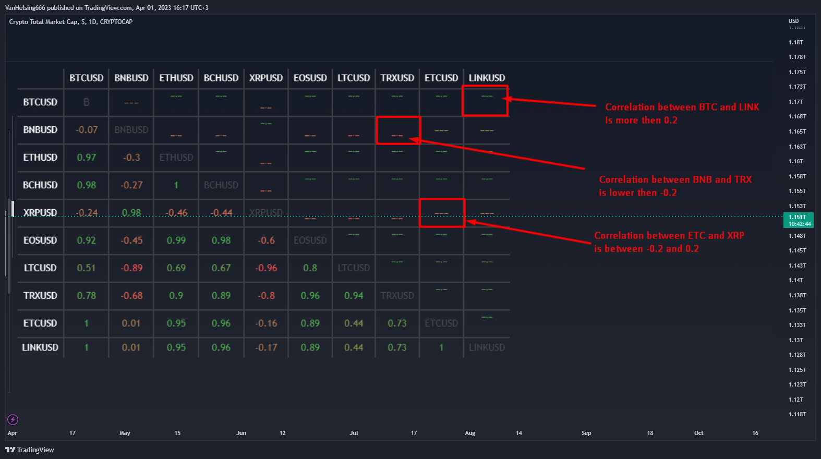Click the 0.51 value in LTCUSD row
Screen dimensions: 821x459
tap(87, 268)
